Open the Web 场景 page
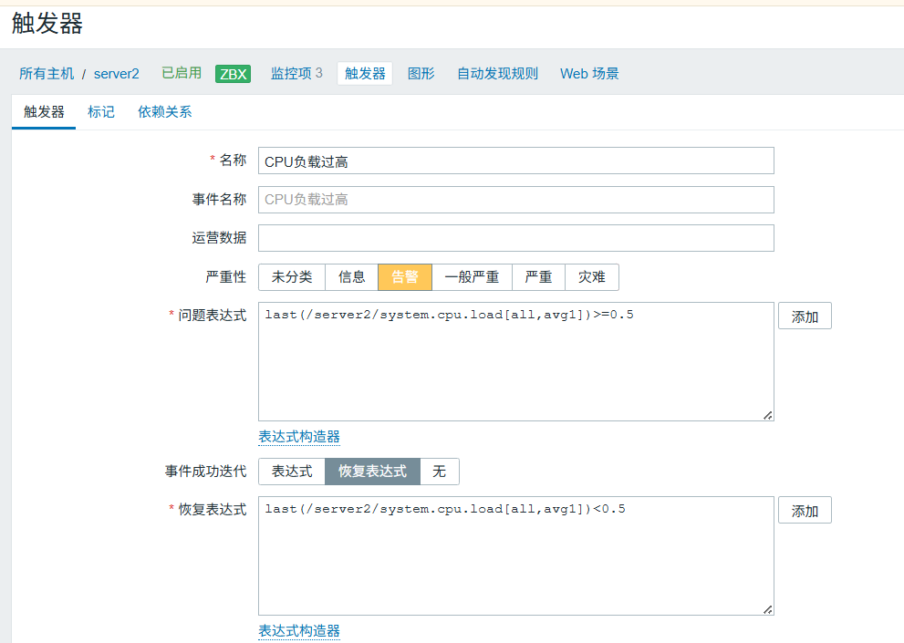 (x=589, y=73)
